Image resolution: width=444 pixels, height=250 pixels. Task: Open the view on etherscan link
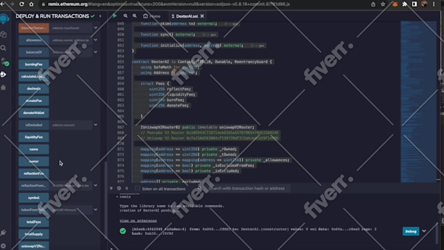click(138, 221)
